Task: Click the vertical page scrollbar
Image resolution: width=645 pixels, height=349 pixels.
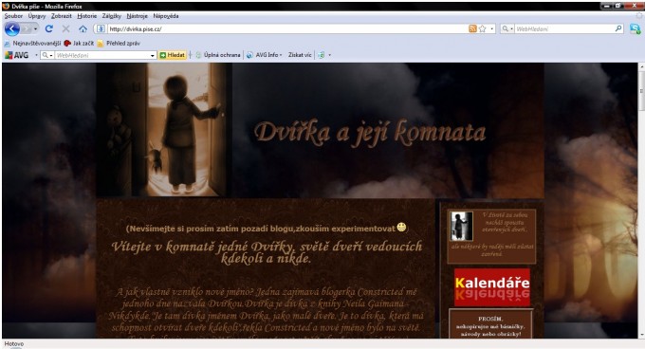Action: coord(641,200)
